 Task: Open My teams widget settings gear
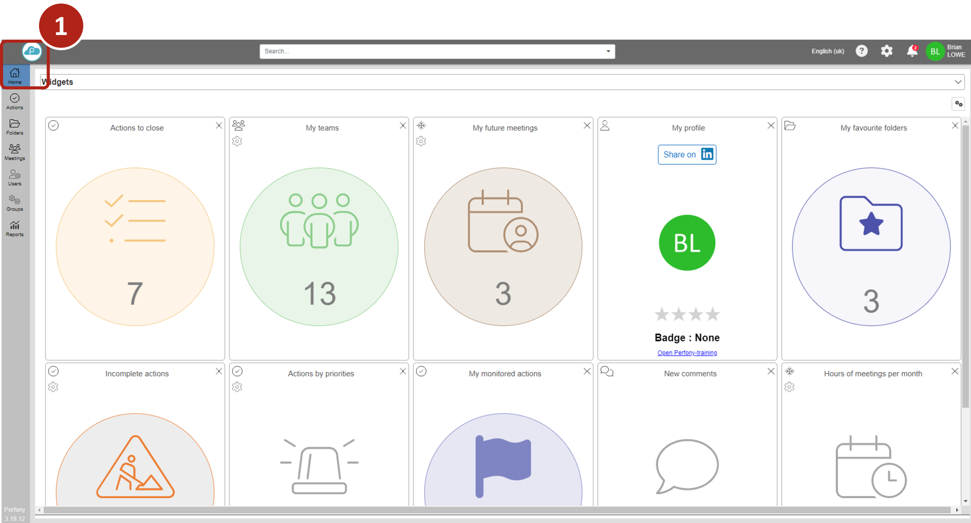(237, 141)
